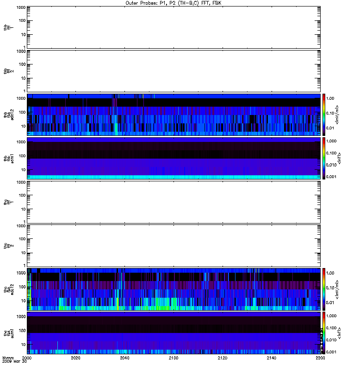Click the thc fbk scm1 spectrogram panel
Viewport: 347px width, 371px height.
(174, 333)
